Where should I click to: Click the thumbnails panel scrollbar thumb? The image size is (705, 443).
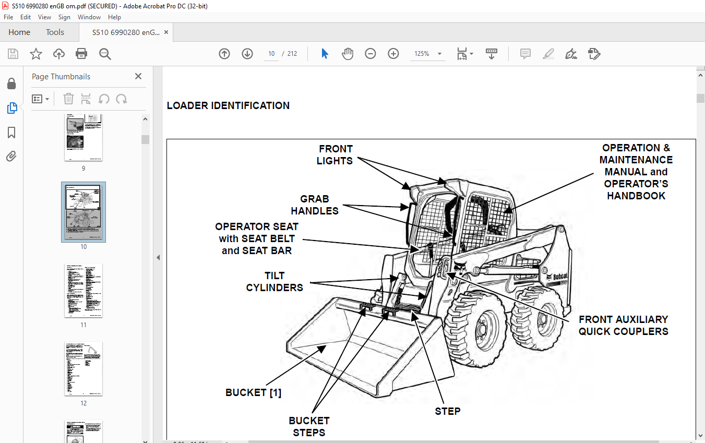tap(146, 139)
